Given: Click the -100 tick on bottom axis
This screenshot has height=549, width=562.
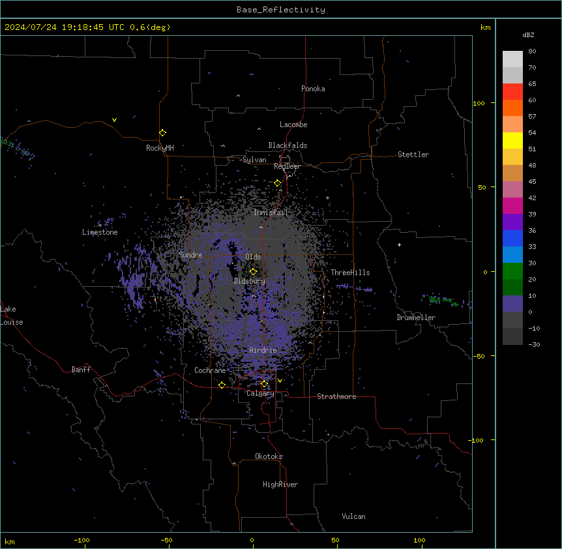Looking at the screenshot, I should point(81,540).
